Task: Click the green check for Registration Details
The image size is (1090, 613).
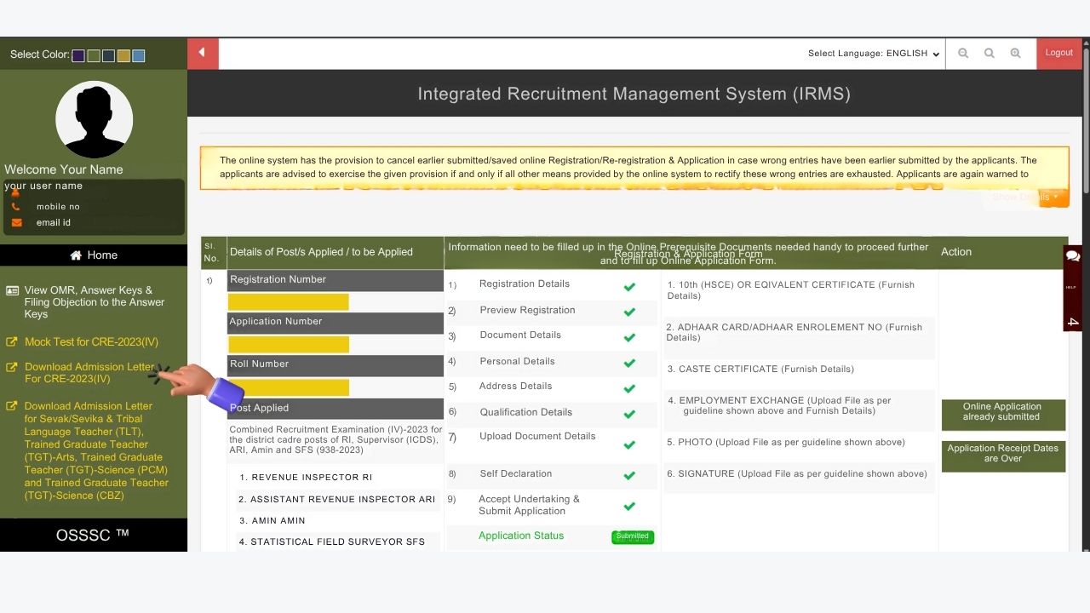Action: 629,287
